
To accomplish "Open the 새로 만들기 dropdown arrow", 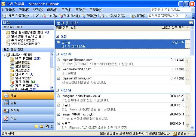I will point(32,16).
